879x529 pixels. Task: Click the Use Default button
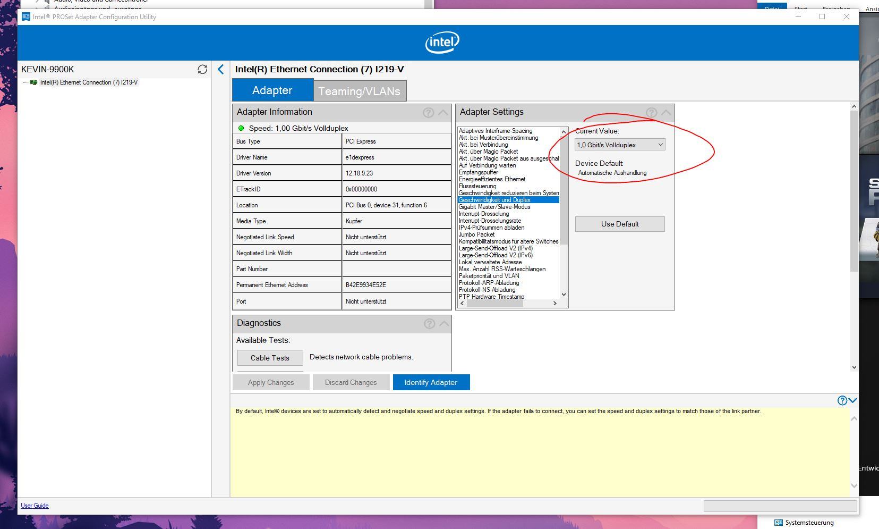click(620, 224)
